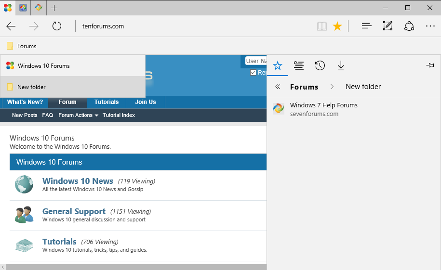This screenshot has height=270, width=441.
Task: Click the forward navigation arrow
Action: [x=34, y=26]
